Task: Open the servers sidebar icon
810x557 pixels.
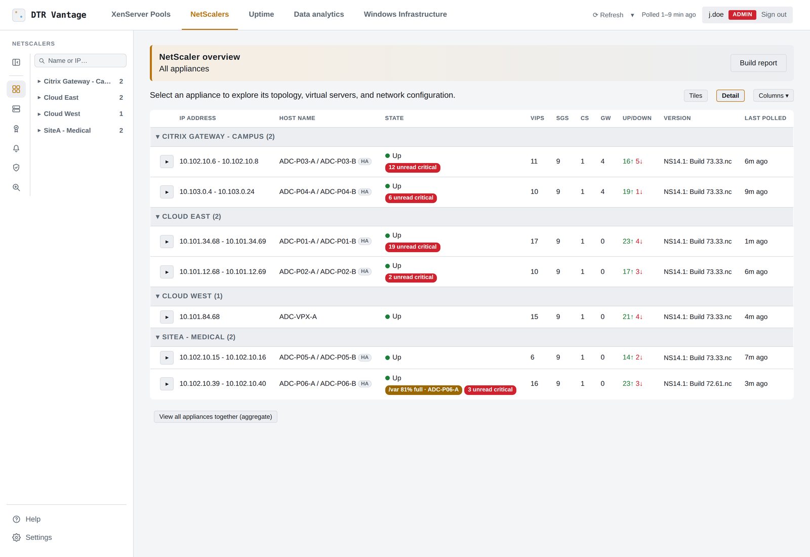Action: (16, 109)
